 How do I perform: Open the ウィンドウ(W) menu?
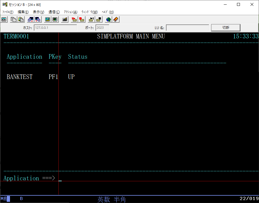click(90, 12)
